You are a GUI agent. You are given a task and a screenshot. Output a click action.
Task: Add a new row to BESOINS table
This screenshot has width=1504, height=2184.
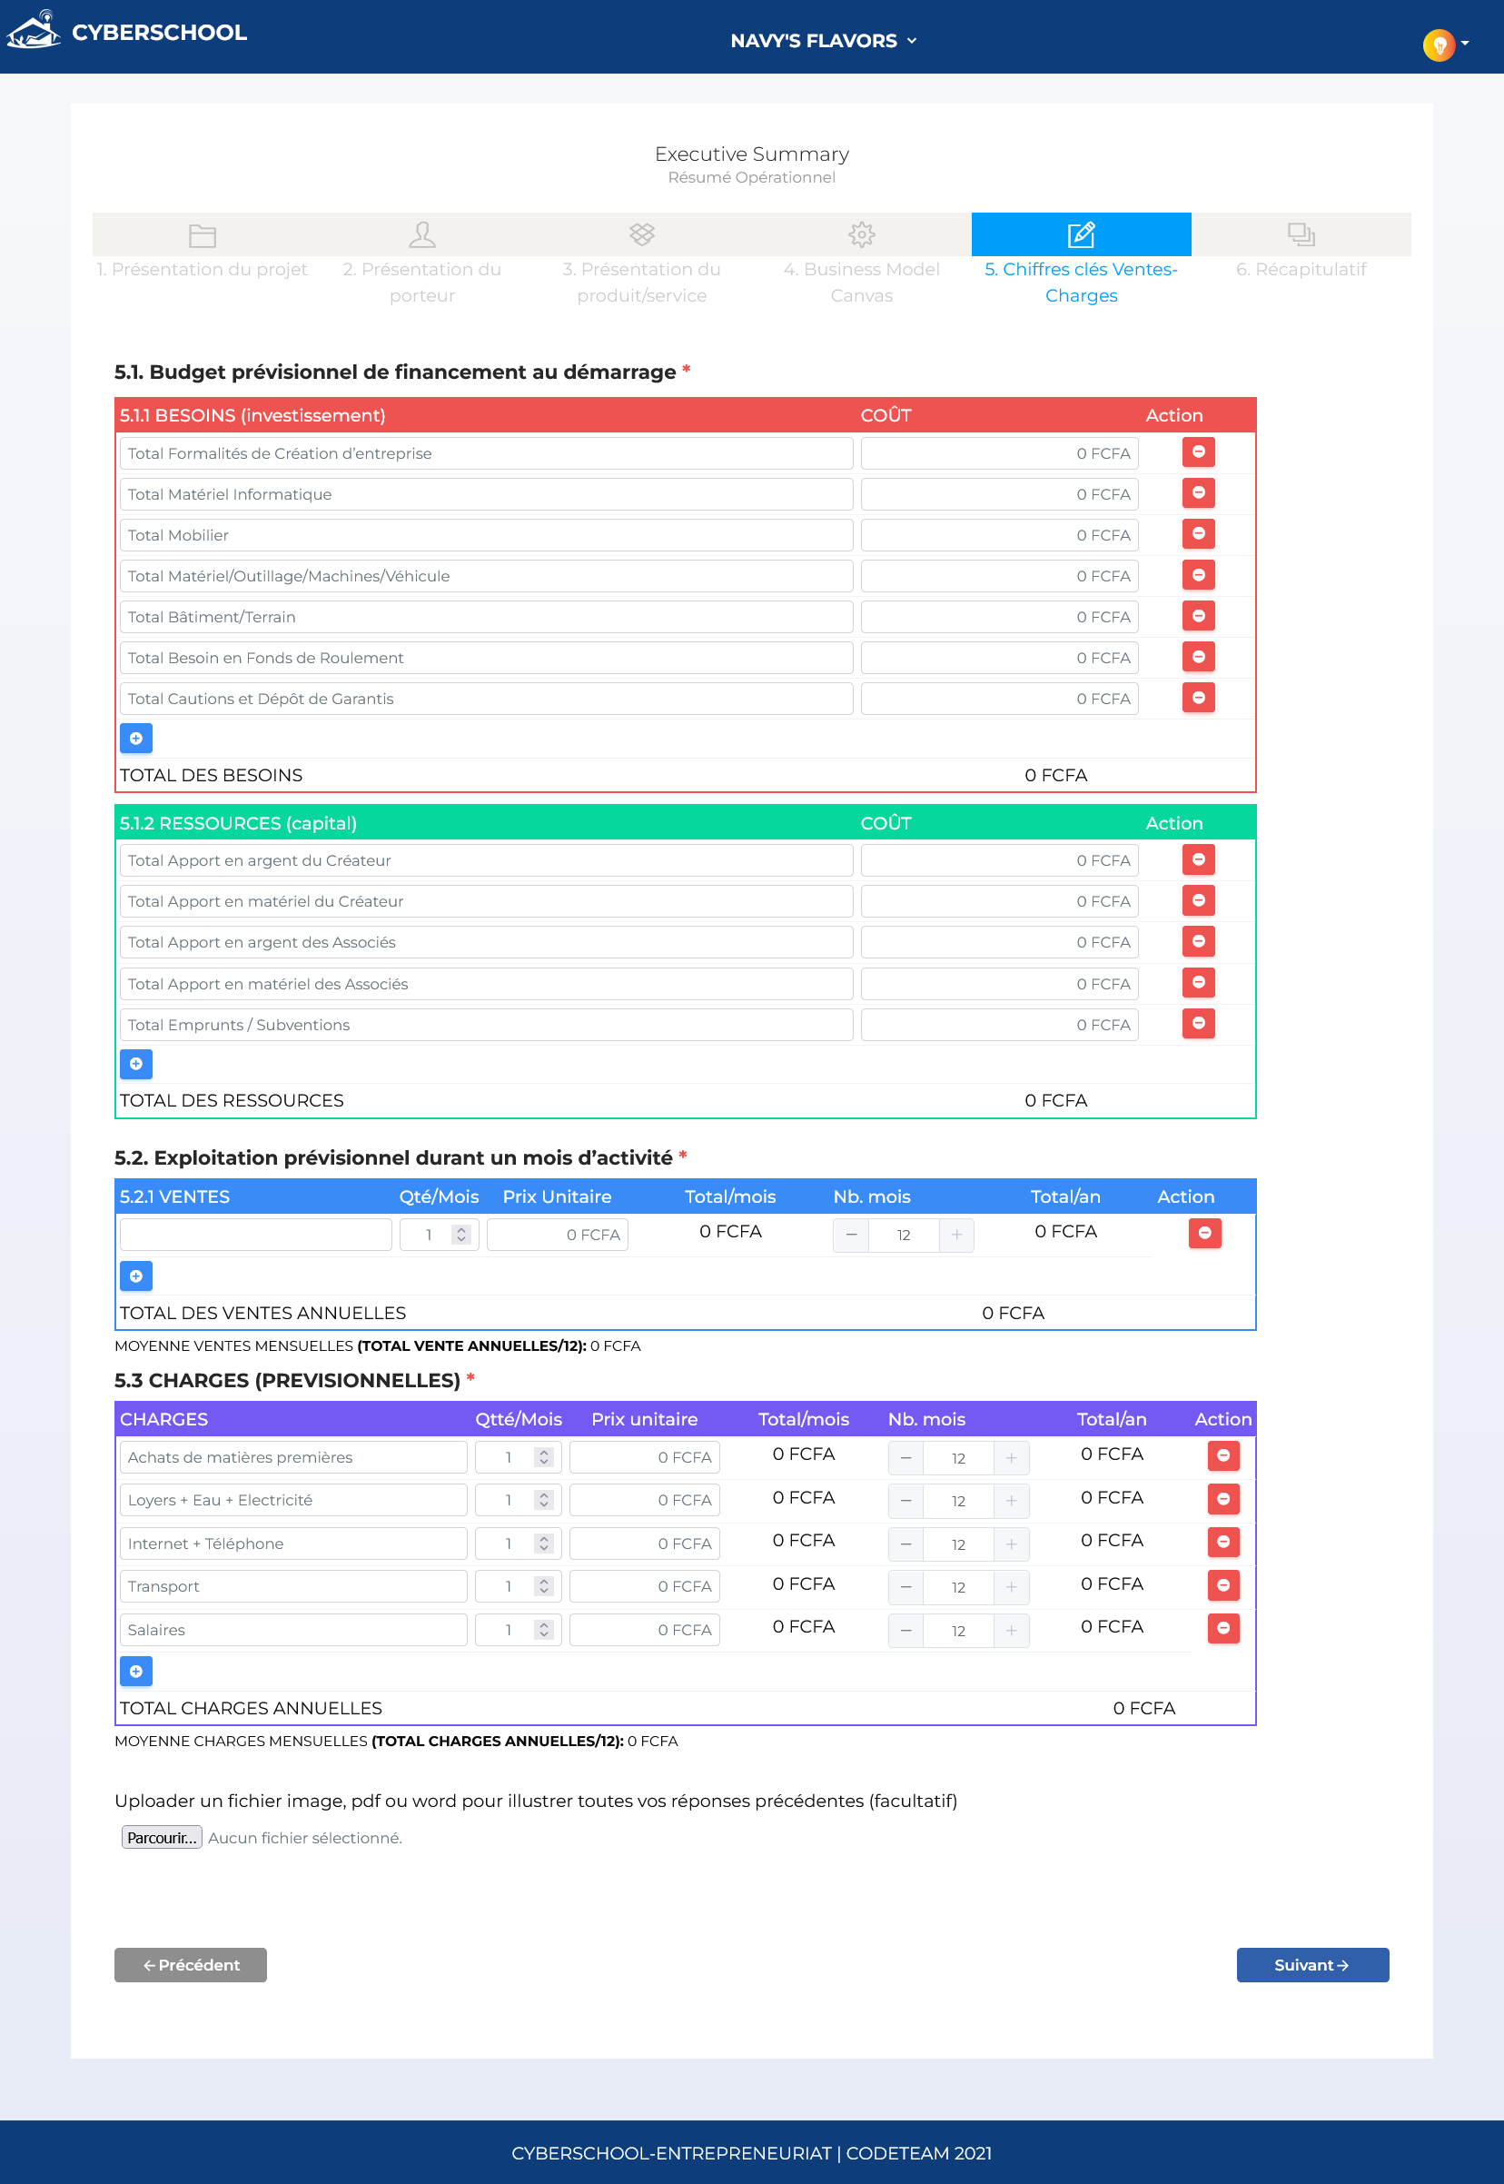[135, 738]
